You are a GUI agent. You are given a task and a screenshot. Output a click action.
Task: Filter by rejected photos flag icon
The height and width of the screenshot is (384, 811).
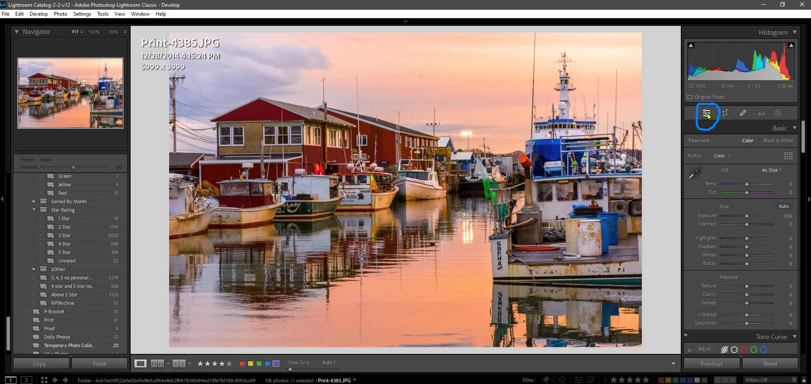click(562, 380)
